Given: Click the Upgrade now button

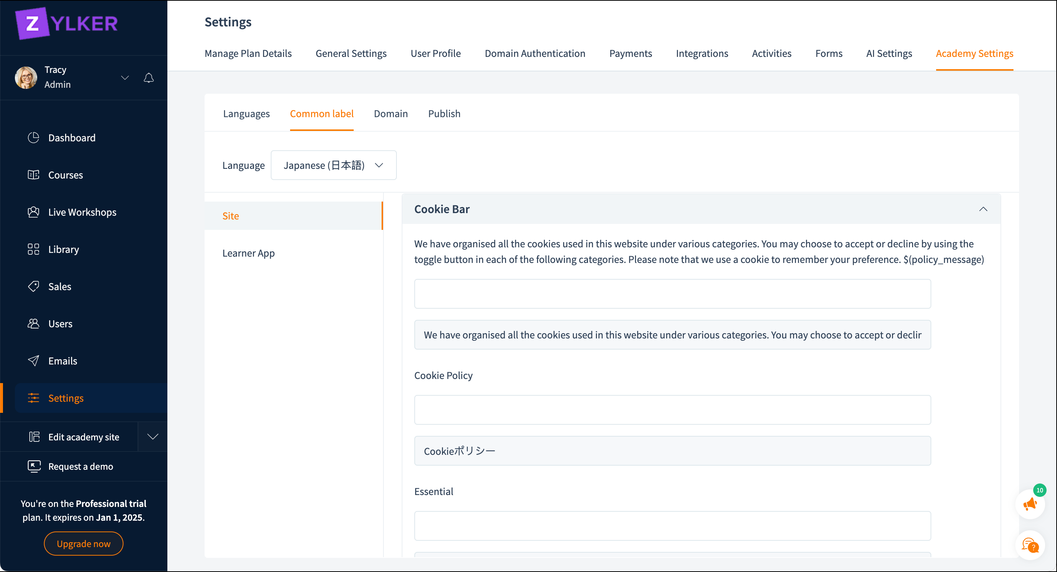Looking at the screenshot, I should pos(83,544).
